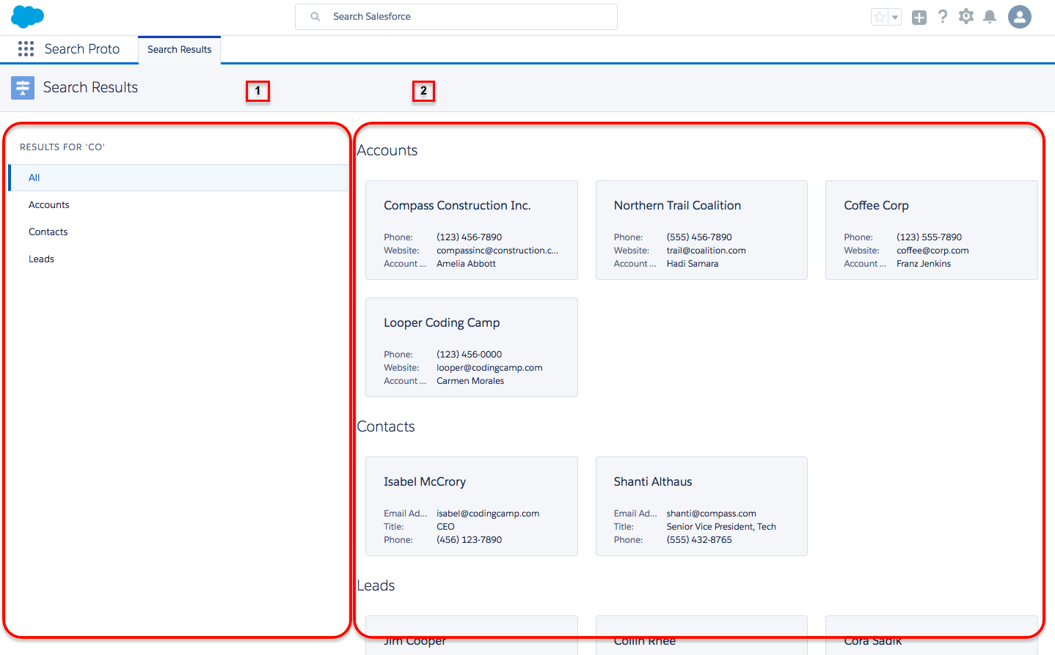Click account owner Franz Jenkins
Screen dimensions: 1055x655
point(924,264)
